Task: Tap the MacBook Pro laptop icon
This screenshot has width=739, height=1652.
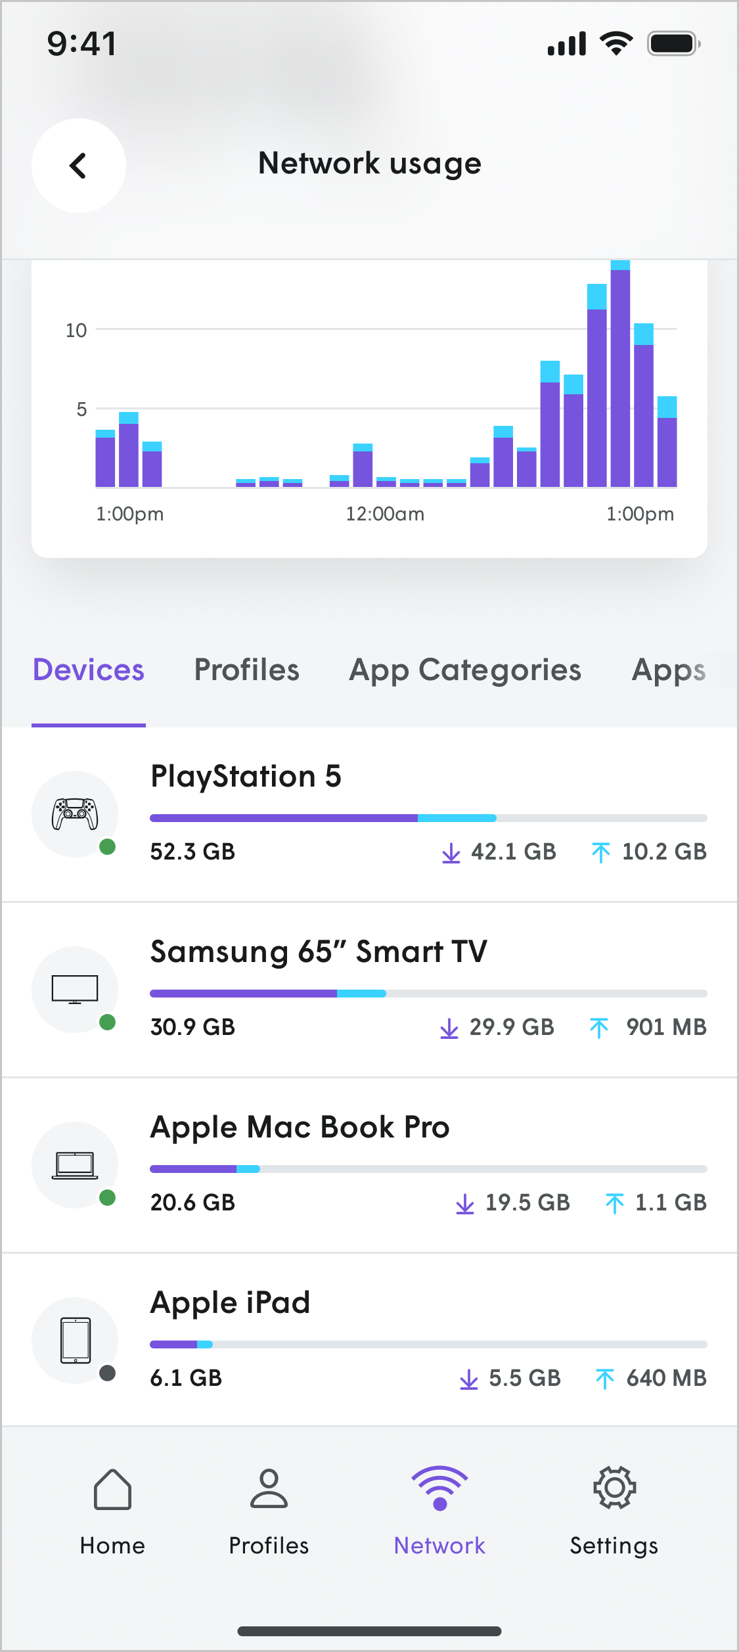Action: pyautogui.click(x=75, y=1164)
